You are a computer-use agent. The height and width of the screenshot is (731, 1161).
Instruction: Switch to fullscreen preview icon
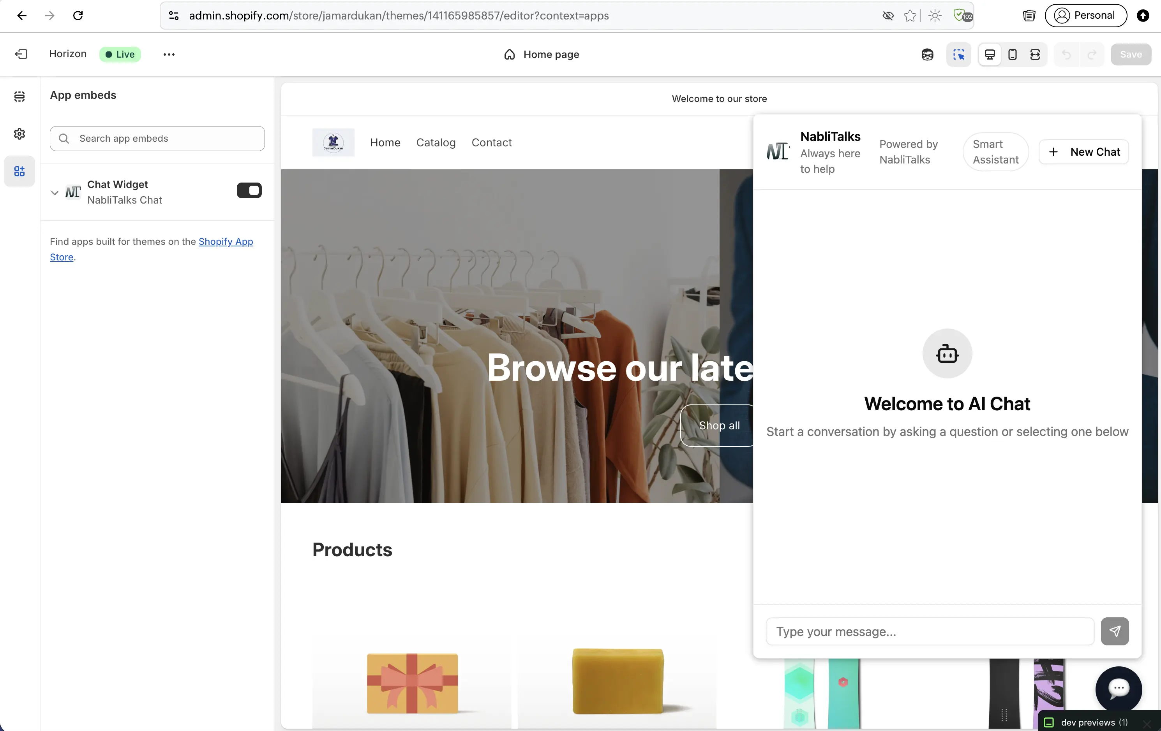point(1035,54)
